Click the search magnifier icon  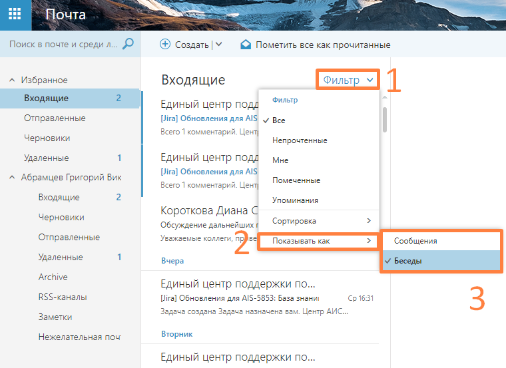point(128,44)
